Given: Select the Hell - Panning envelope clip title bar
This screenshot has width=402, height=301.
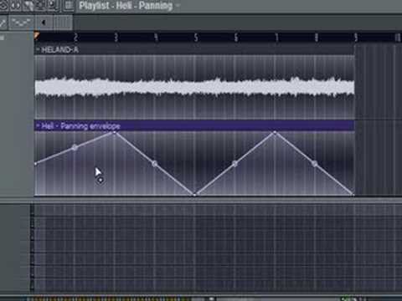Looking at the screenshot, I should 194,125.
